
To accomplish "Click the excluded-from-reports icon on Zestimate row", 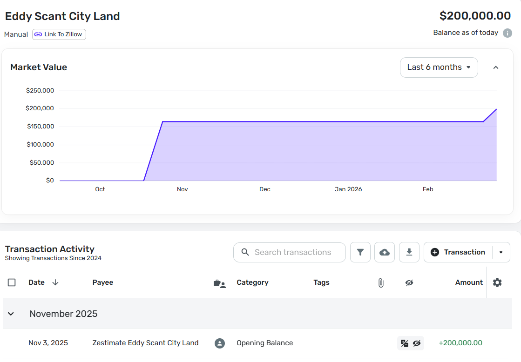I will [405, 343].
